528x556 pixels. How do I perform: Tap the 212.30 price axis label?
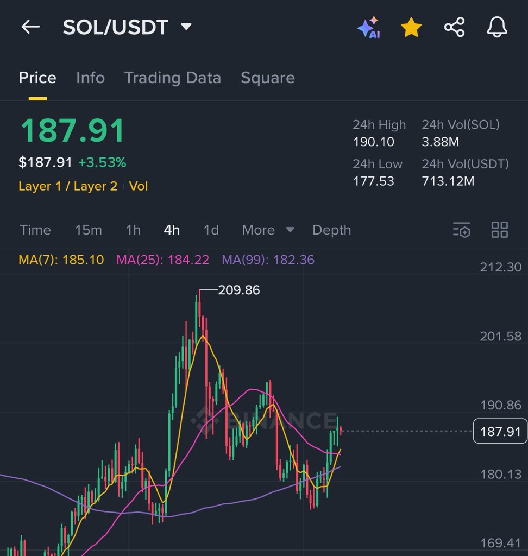[501, 267]
